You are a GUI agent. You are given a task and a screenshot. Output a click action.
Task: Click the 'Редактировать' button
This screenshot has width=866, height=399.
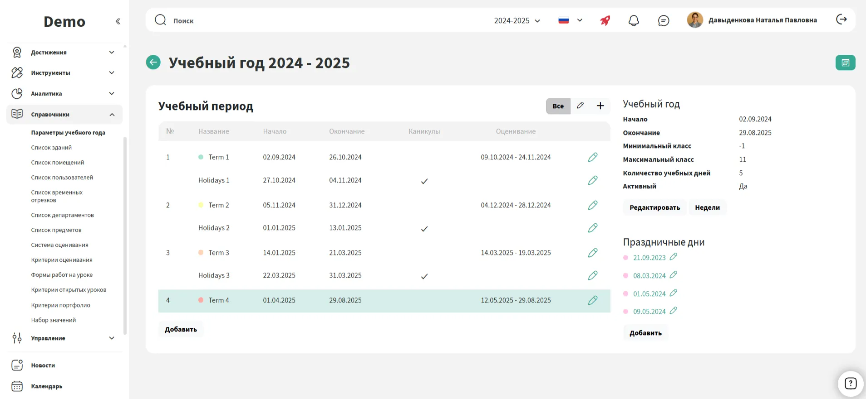click(654, 207)
